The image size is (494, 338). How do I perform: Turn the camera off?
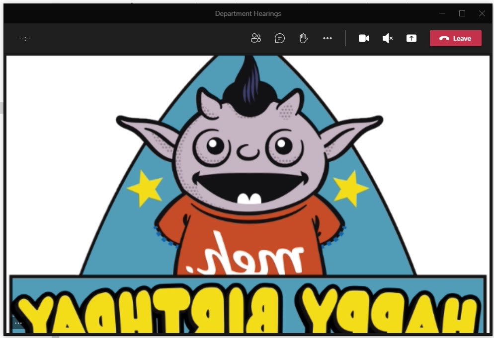364,38
